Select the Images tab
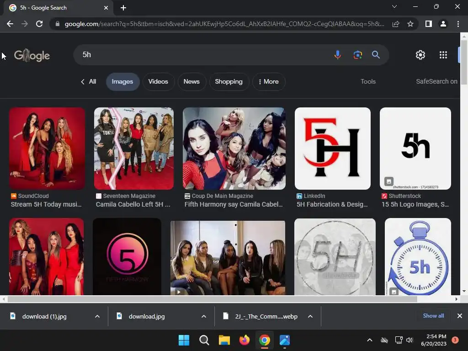This screenshot has width=468, height=351. [x=122, y=81]
